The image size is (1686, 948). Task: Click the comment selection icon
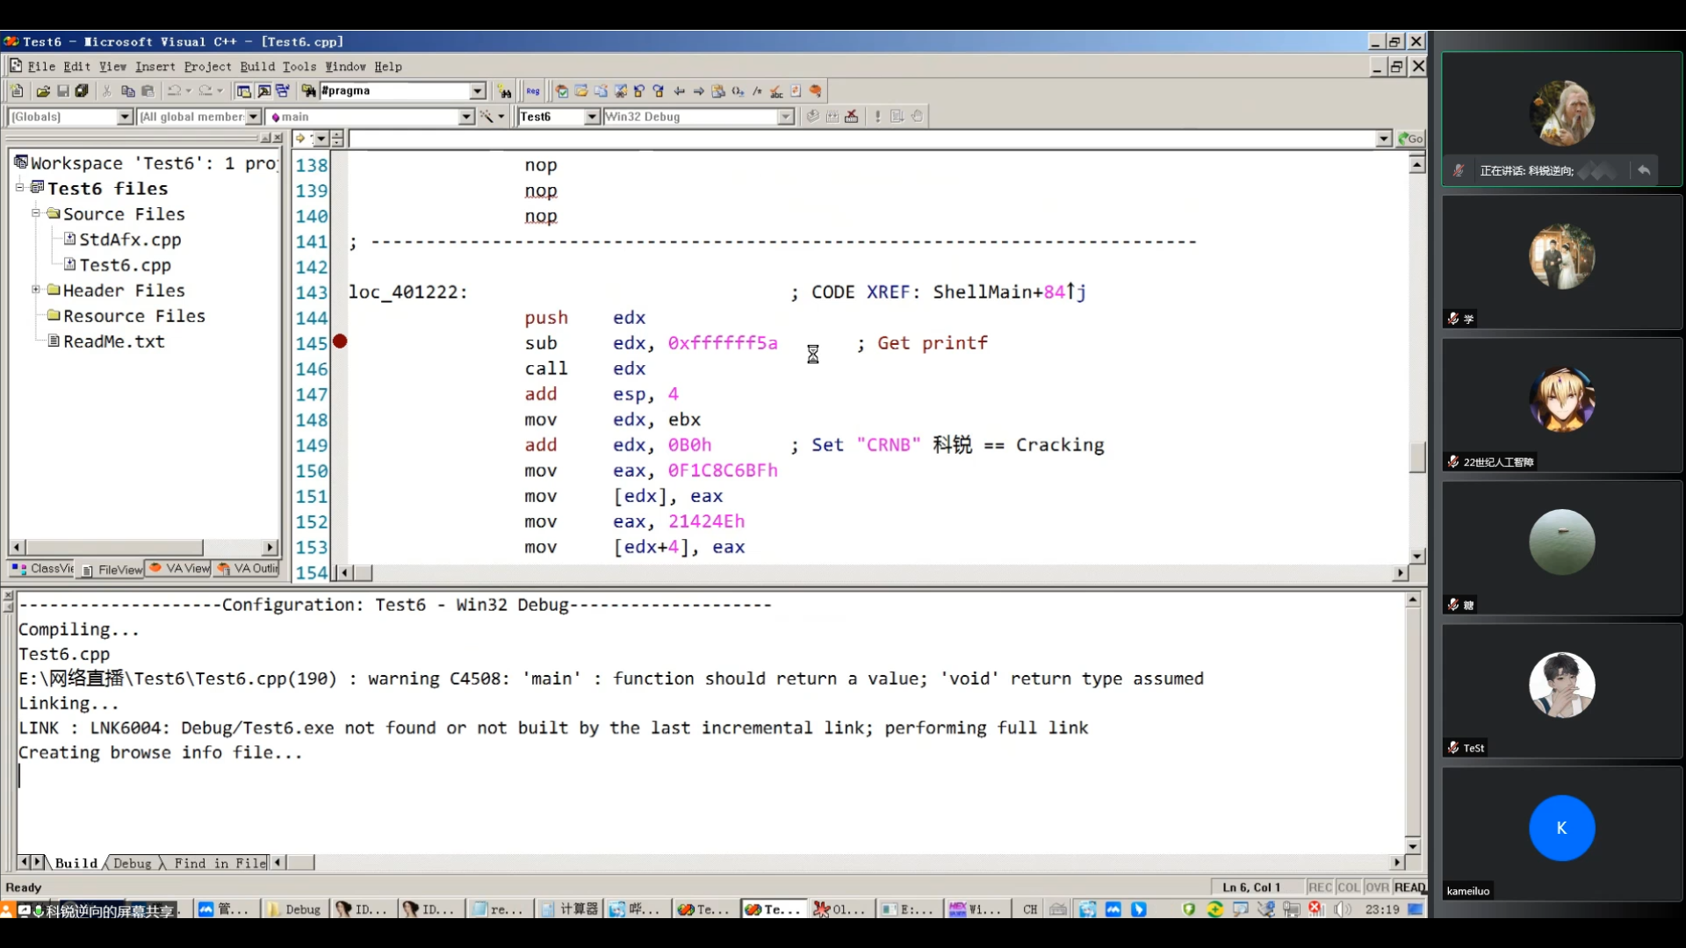[758, 91]
